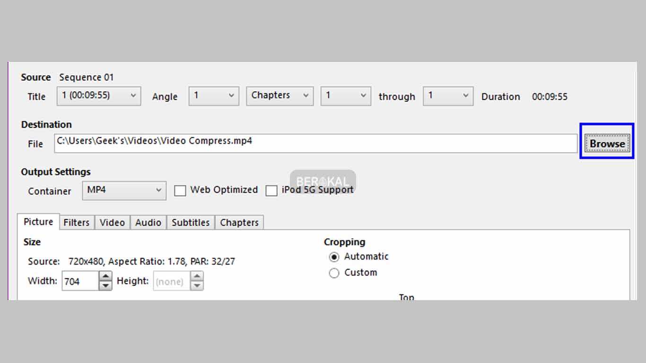646x363 pixels.
Task: Decrease Width using the down arrow
Action: 105,285
